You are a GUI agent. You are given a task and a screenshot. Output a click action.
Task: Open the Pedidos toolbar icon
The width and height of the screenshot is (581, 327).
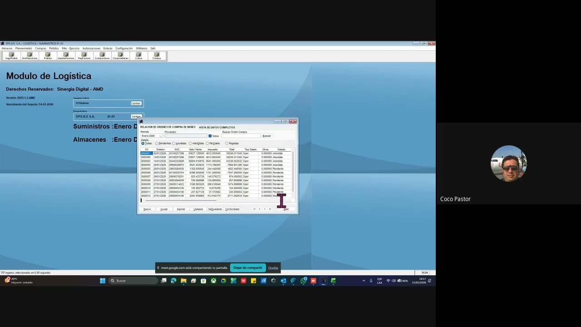point(48,56)
